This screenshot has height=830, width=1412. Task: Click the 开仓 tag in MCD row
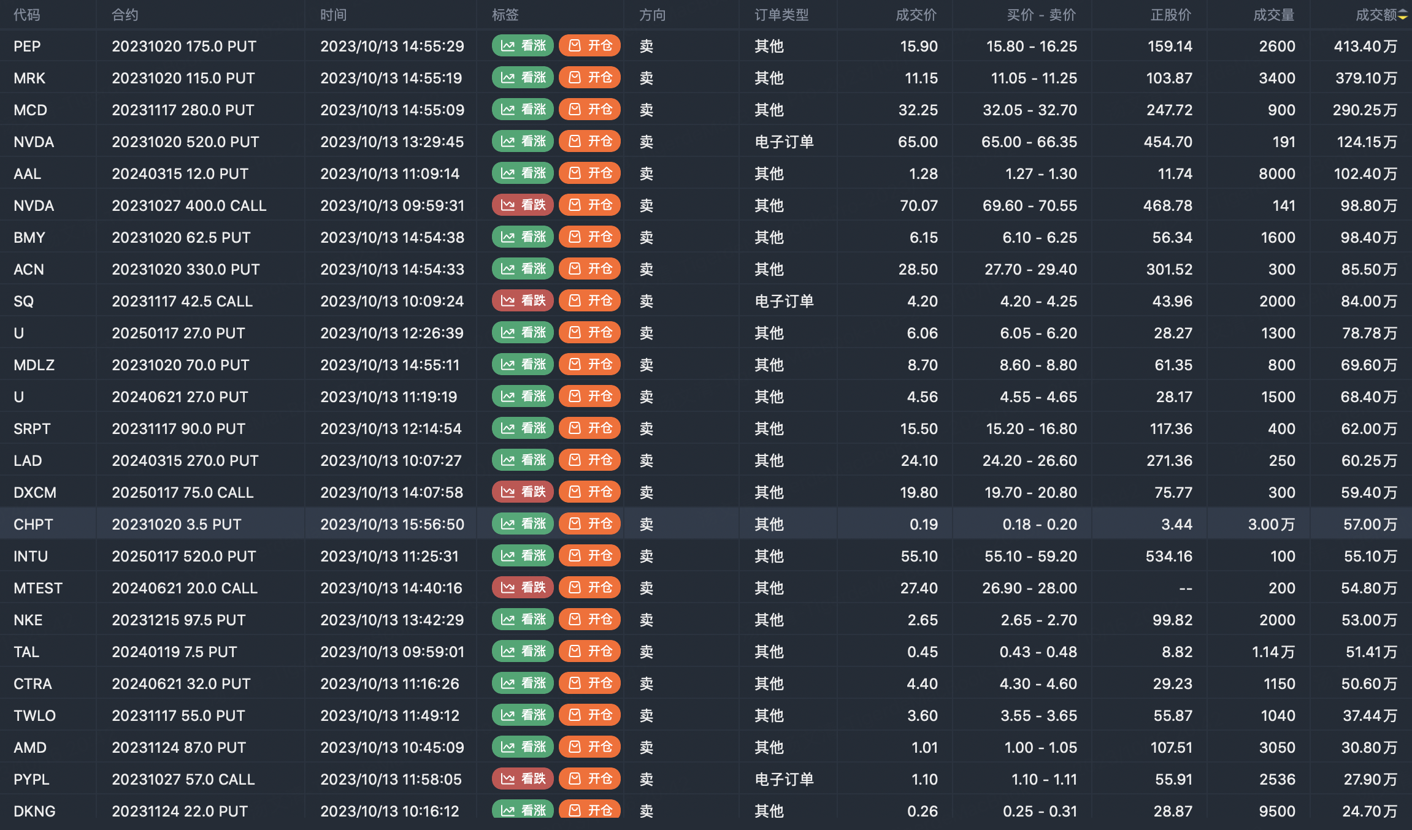[x=590, y=110]
